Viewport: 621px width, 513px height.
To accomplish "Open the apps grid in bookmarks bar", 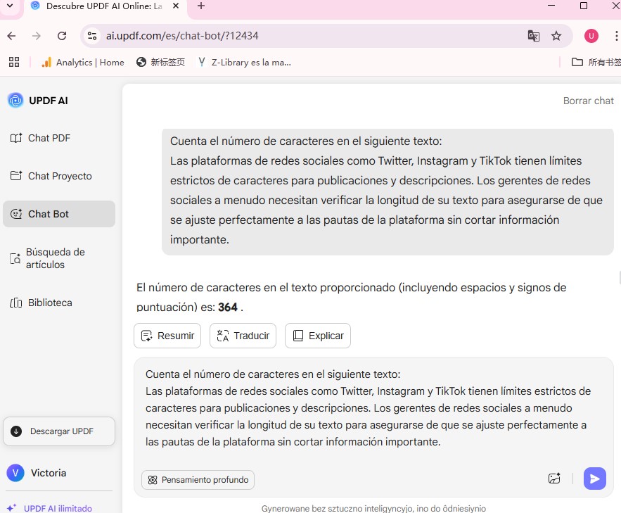I will click(14, 62).
